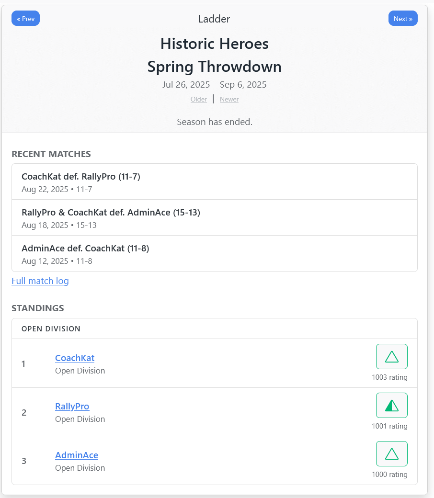Open the Newer season link
Image resolution: width=434 pixels, height=498 pixels.
pyautogui.click(x=229, y=100)
